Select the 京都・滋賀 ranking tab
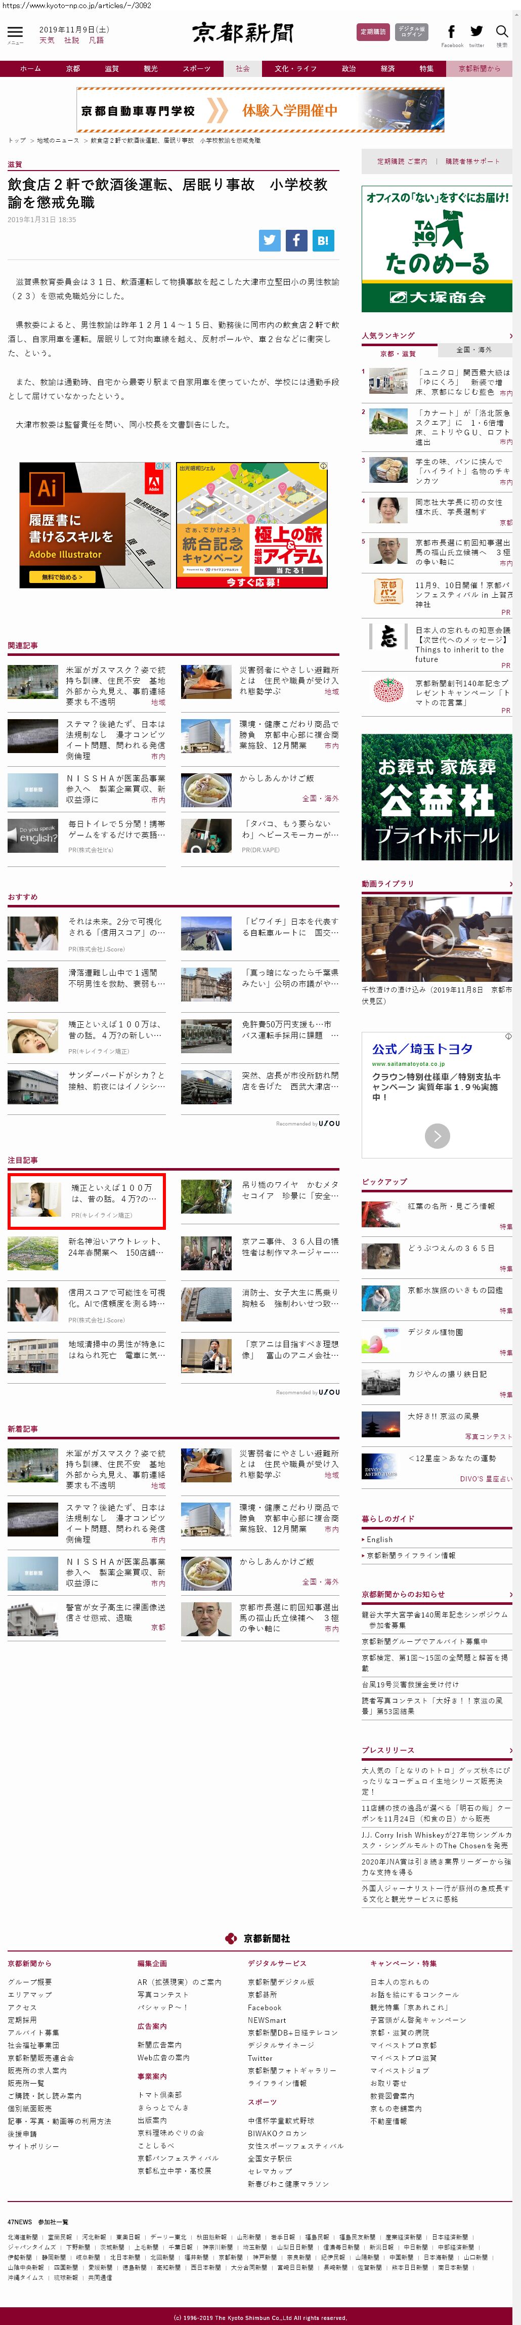The height and width of the screenshot is (2325, 521). (x=399, y=353)
